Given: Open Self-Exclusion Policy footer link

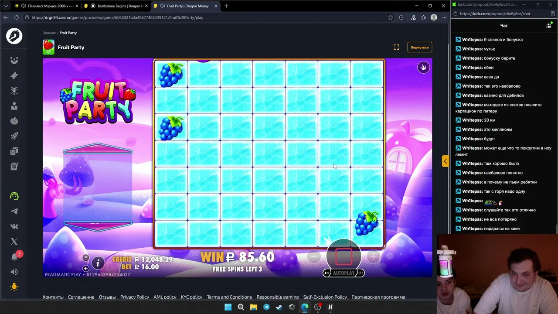Looking at the screenshot, I should click(x=325, y=297).
